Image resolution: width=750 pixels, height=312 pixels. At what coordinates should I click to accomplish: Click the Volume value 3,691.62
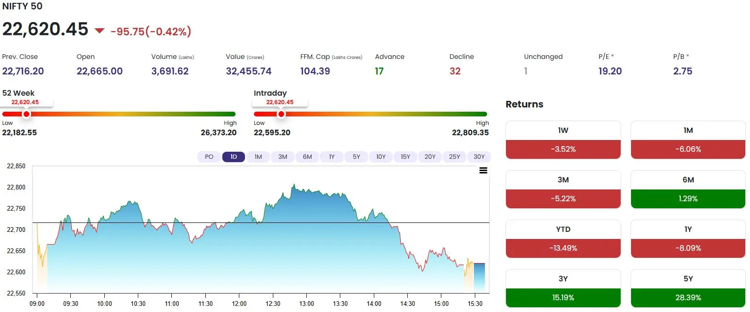[170, 71]
